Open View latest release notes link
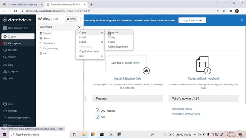246x138 pixels. [x=186, y=114]
